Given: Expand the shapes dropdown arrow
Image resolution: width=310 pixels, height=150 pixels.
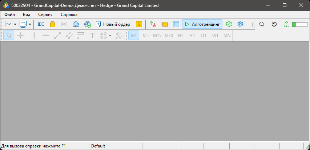Looking at the screenshot, I should pyautogui.click(x=110, y=35).
